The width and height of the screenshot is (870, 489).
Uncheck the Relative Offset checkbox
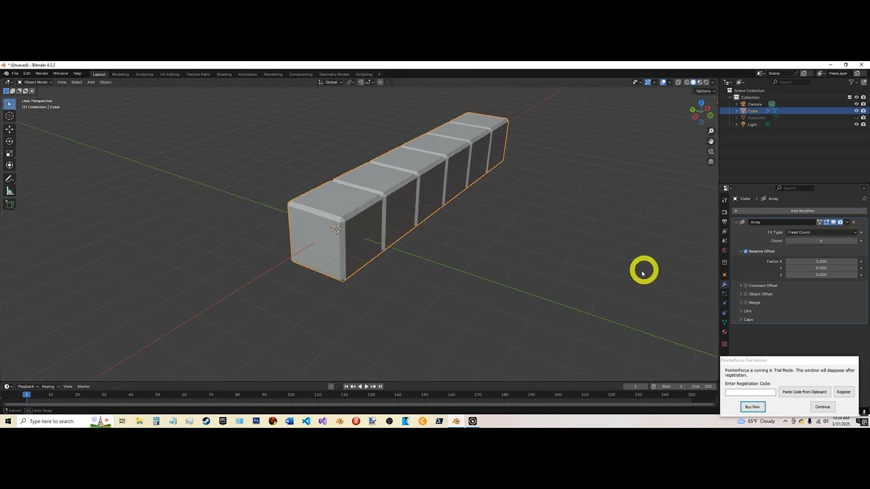pyautogui.click(x=746, y=251)
